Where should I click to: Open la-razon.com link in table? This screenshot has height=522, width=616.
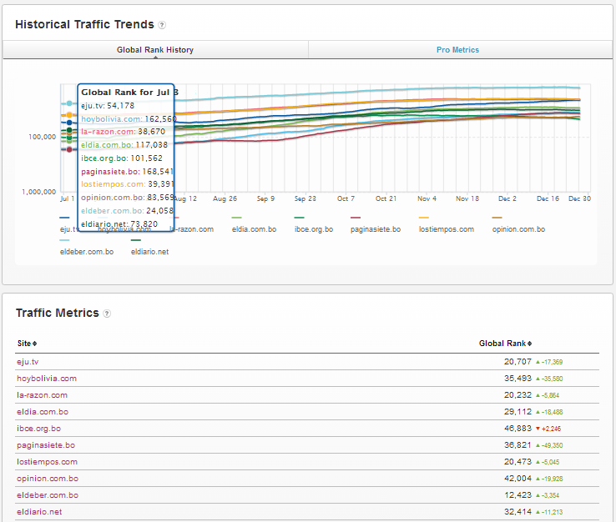(x=42, y=395)
